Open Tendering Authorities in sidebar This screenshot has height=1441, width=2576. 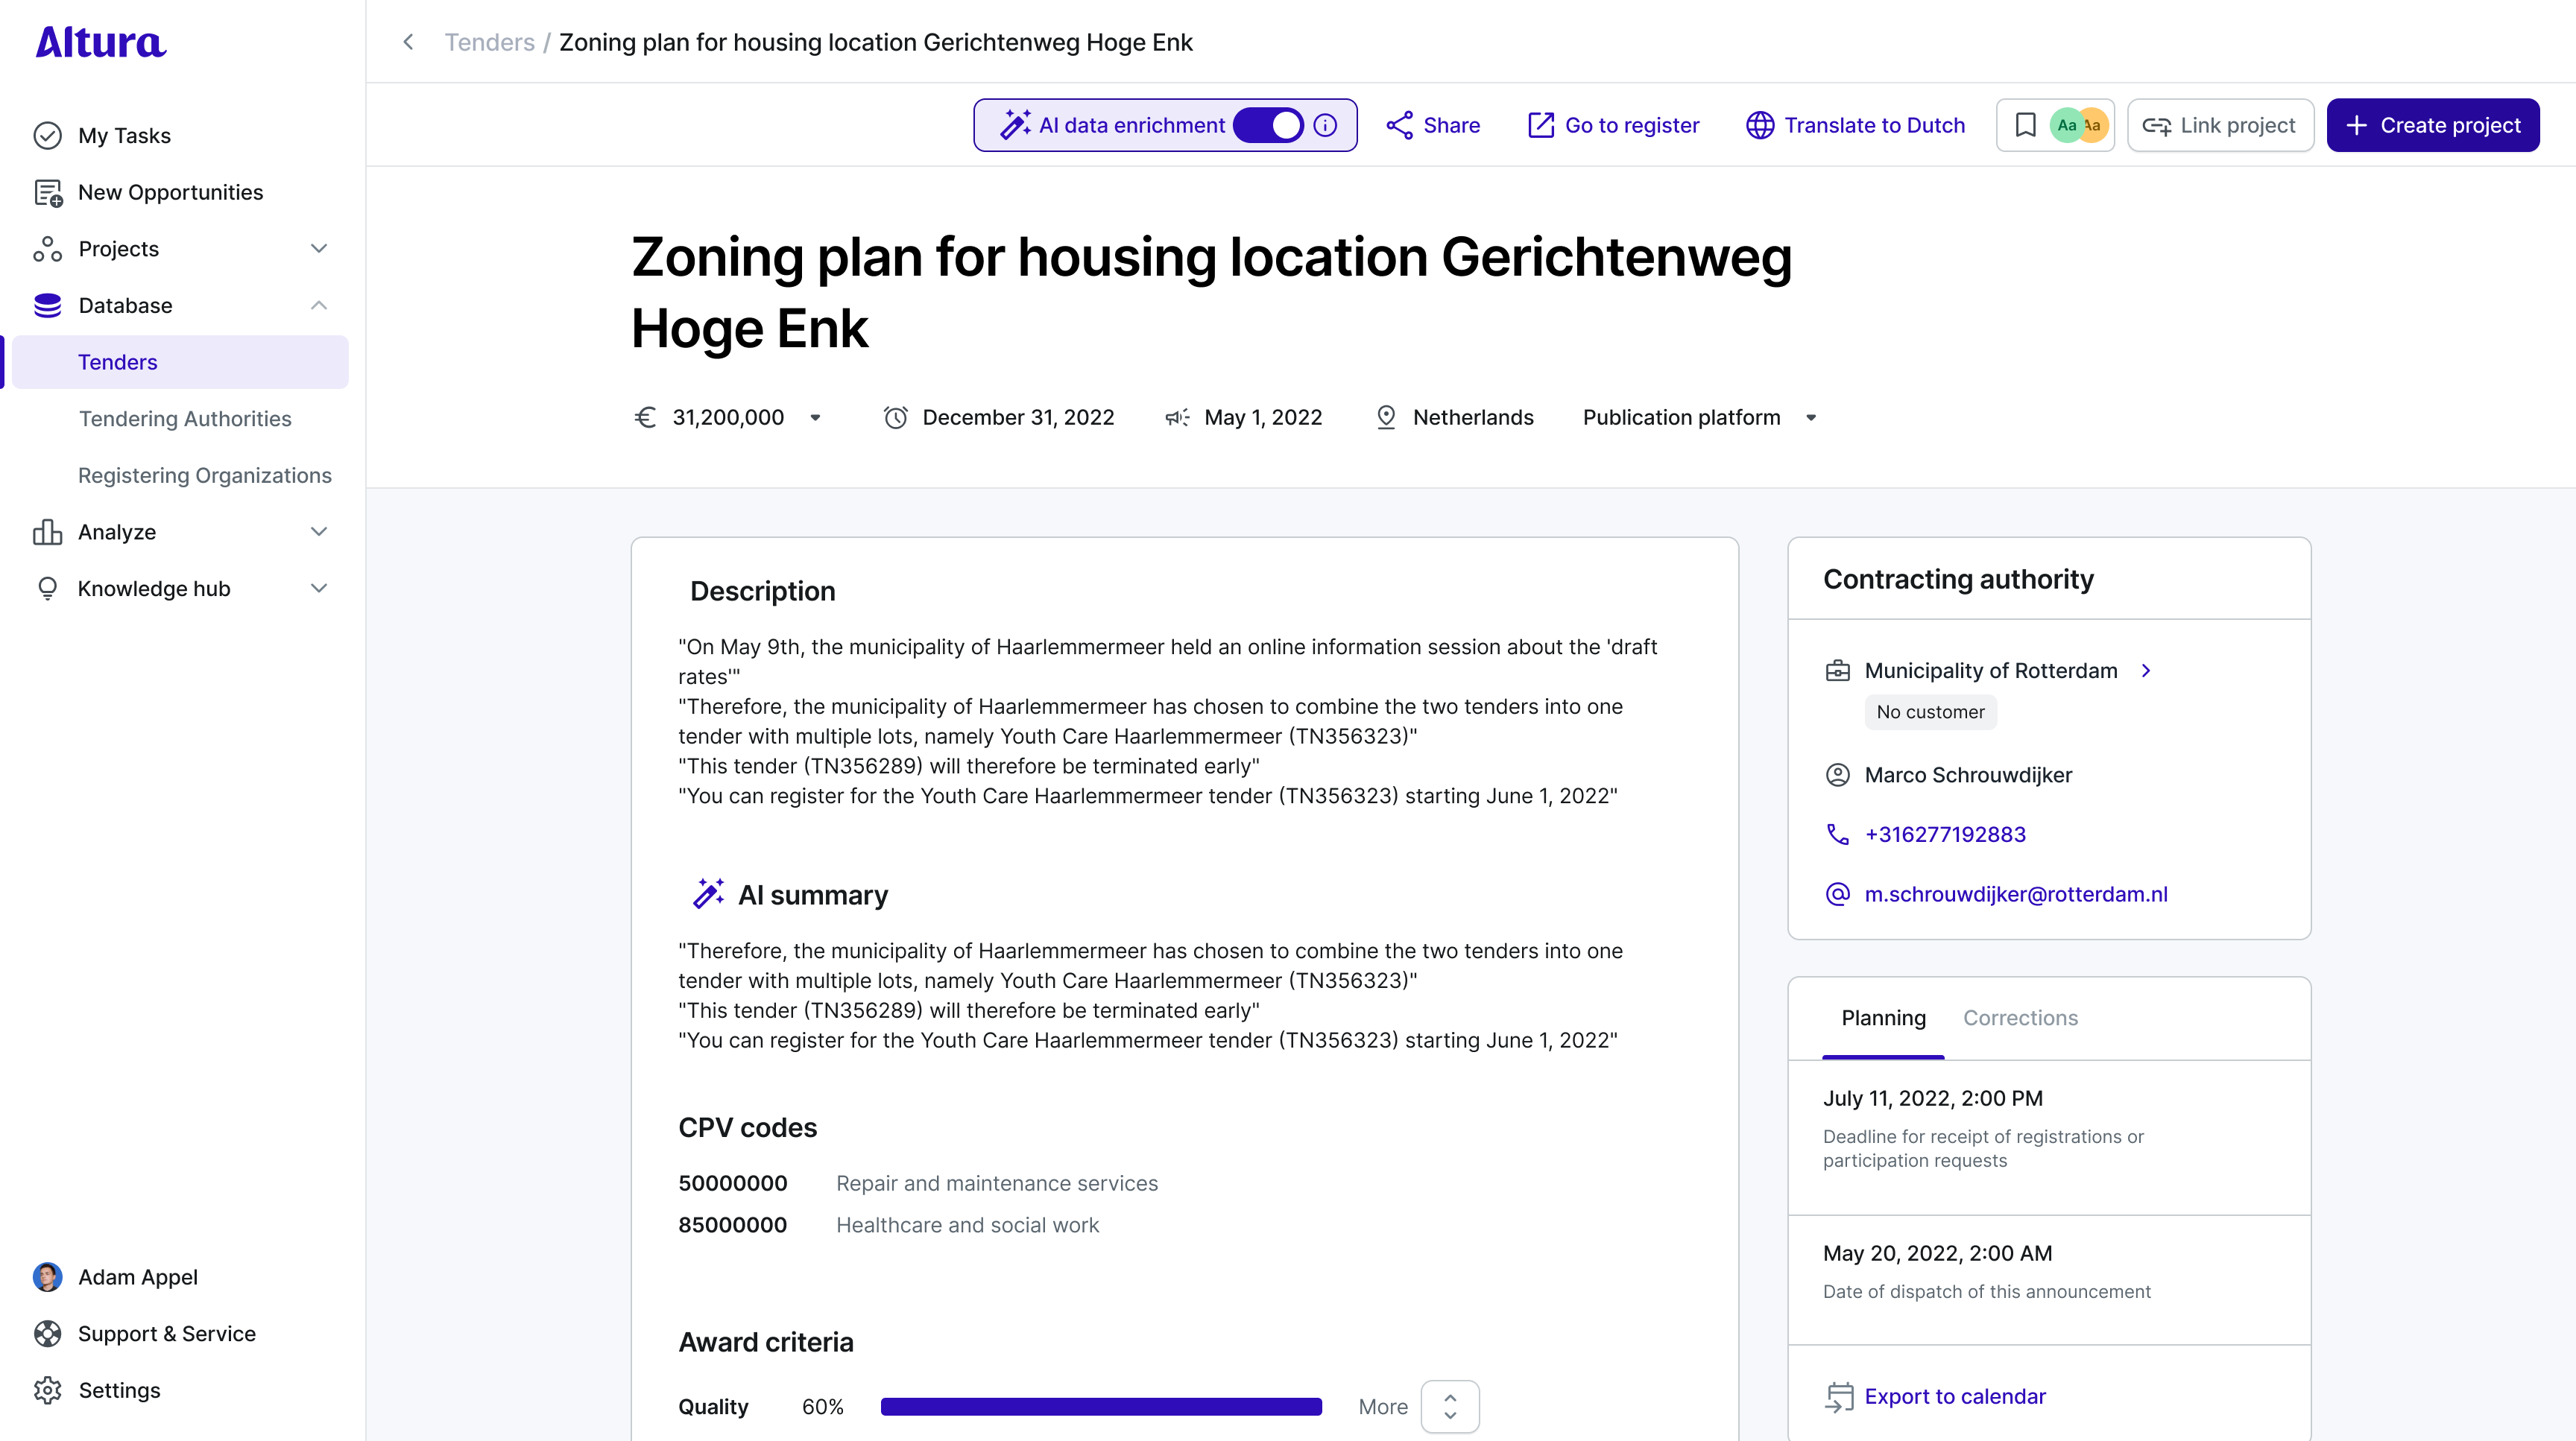[x=185, y=419]
